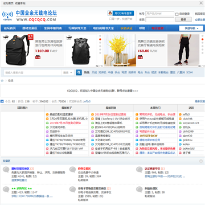Select first red carousel dot of left ad
The height and width of the screenshot is (205, 205).
(100, 39)
